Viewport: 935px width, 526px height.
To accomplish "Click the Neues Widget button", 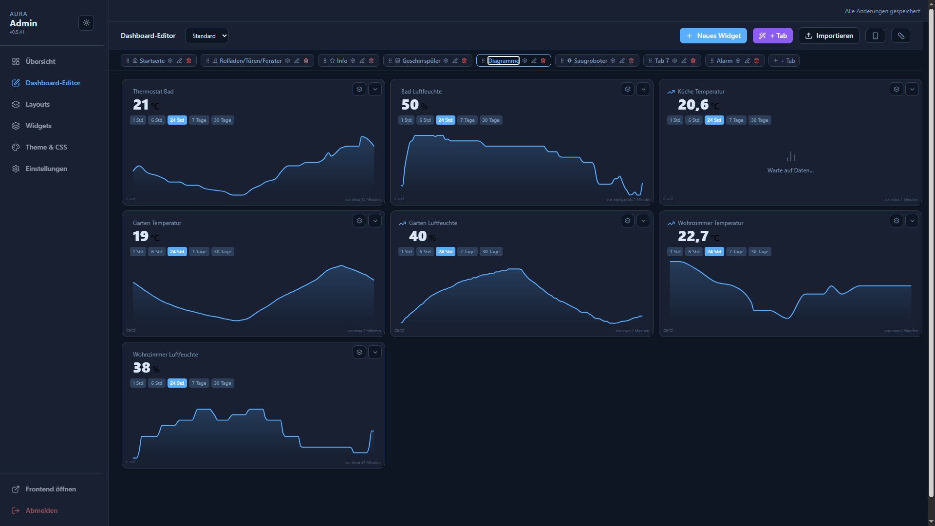I will click(x=713, y=36).
